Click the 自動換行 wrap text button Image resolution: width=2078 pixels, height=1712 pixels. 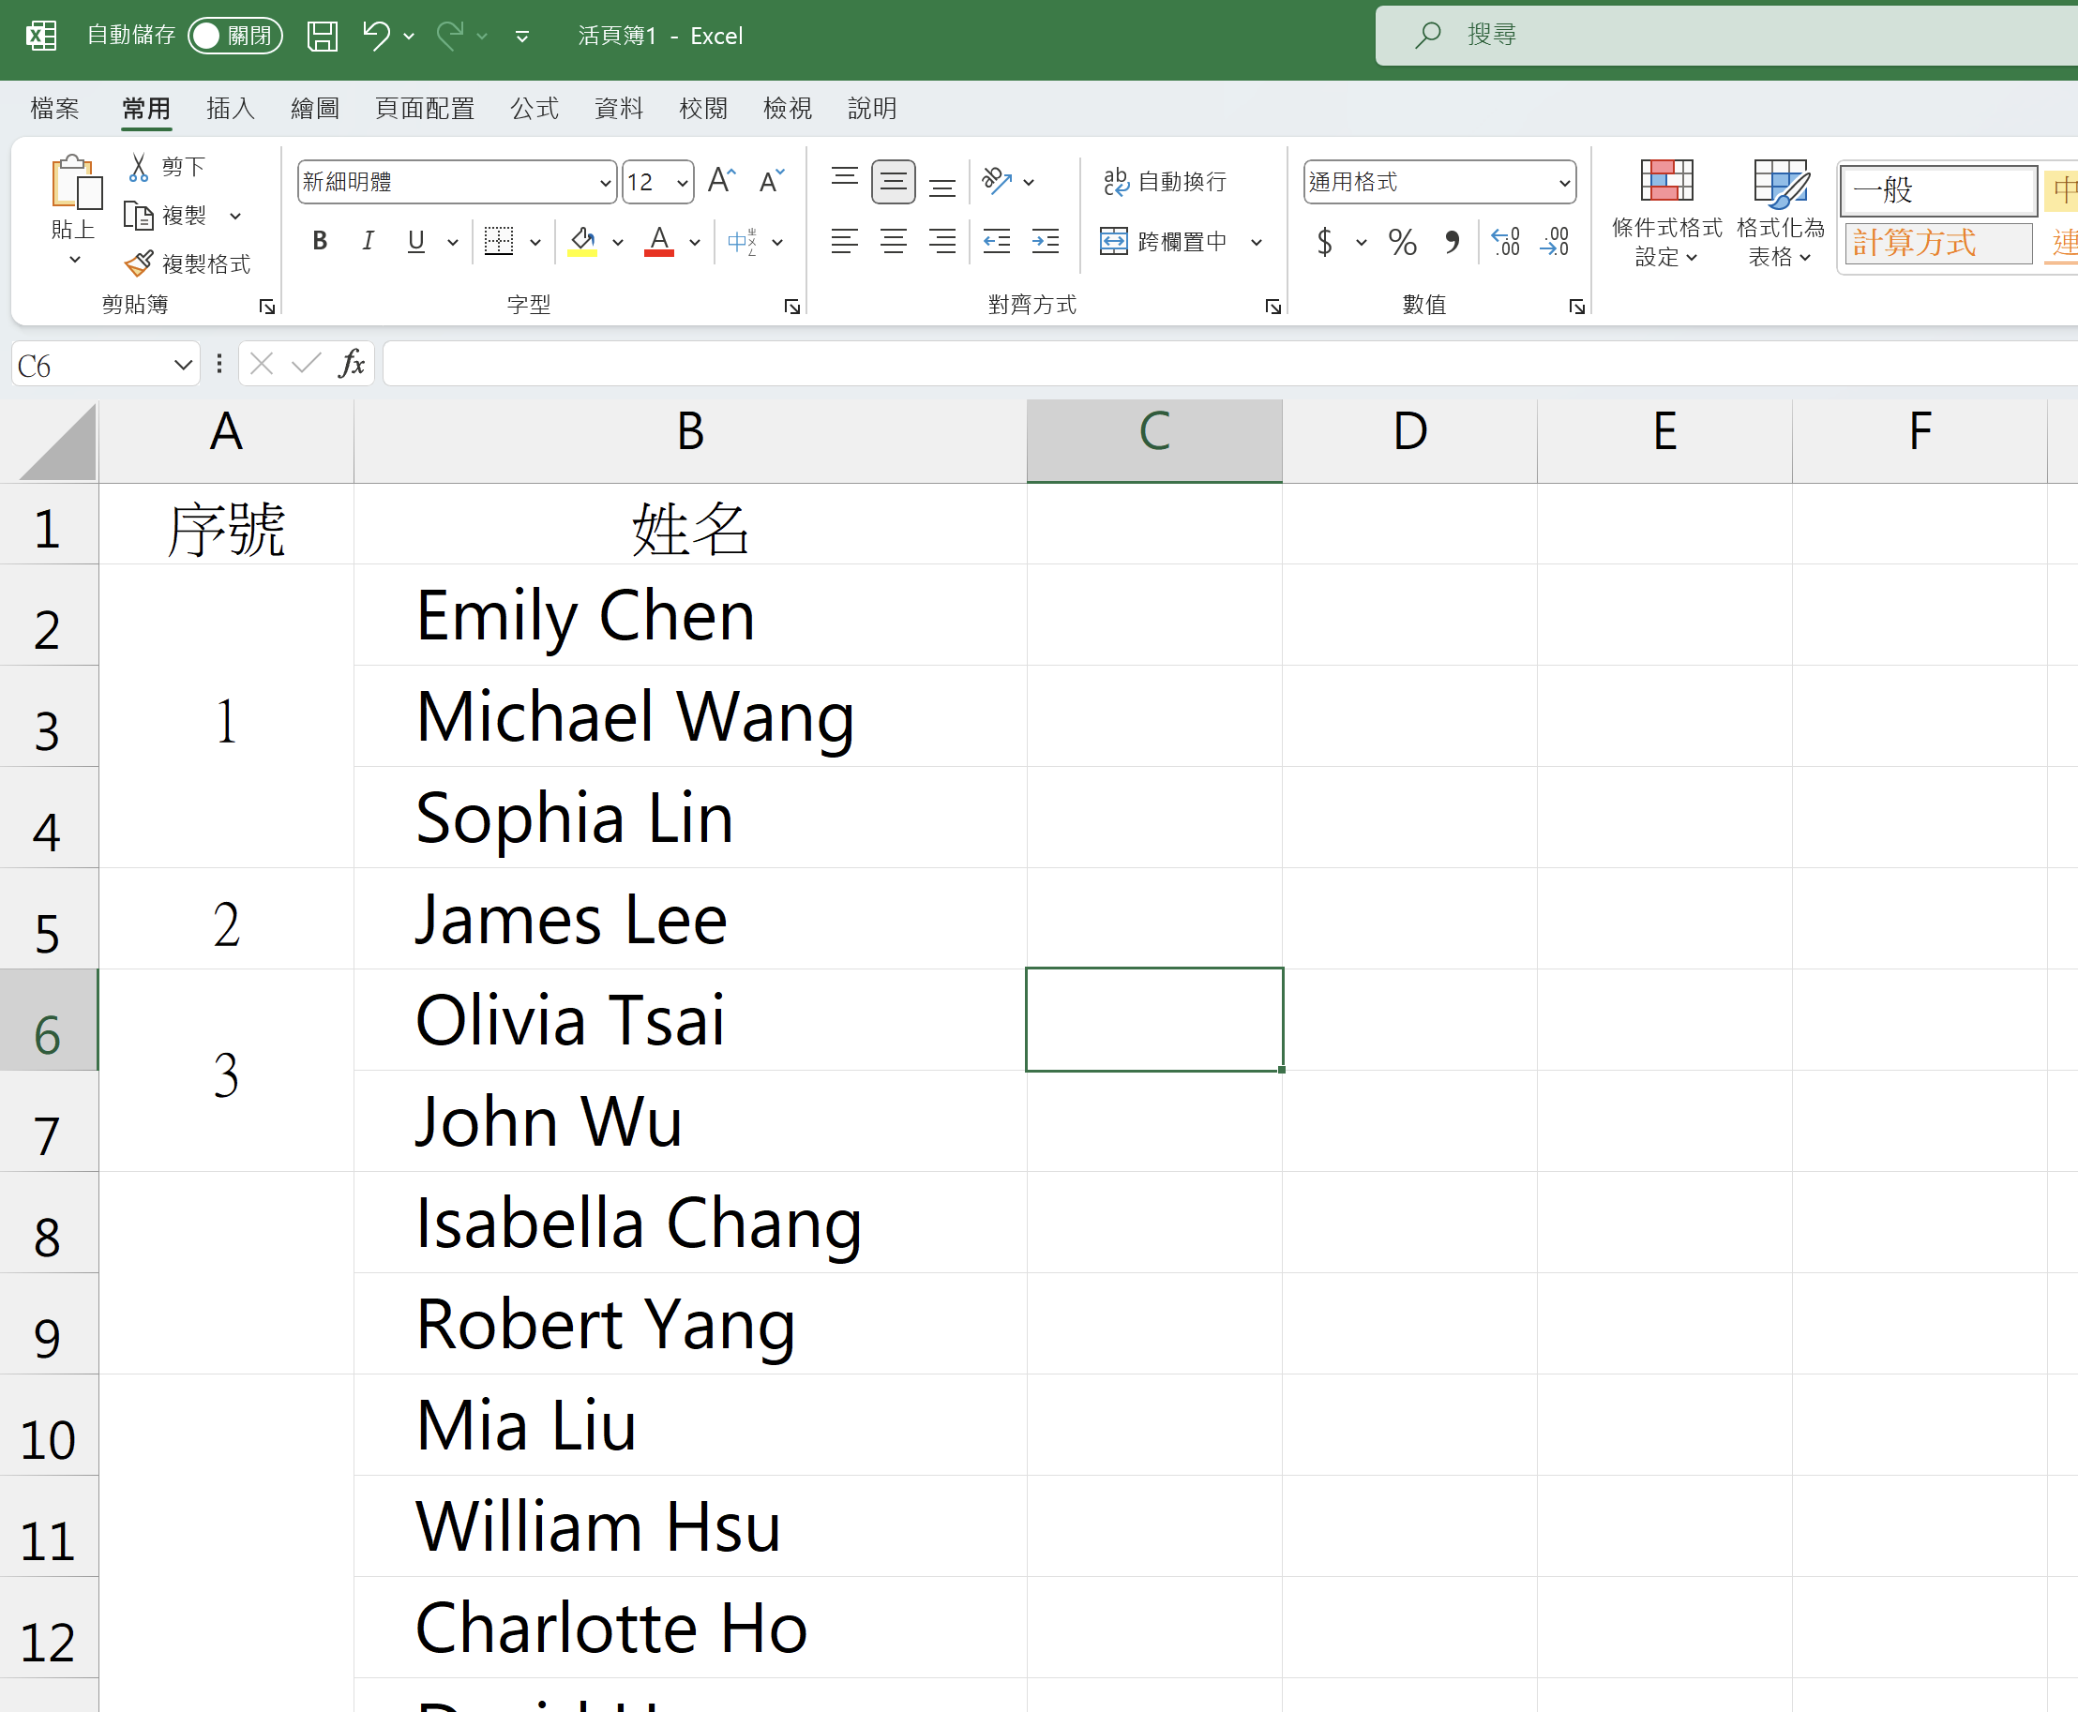pos(1165,182)
